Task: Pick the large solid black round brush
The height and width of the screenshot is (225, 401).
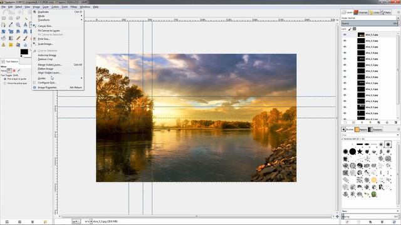Action: click(353, 151)
